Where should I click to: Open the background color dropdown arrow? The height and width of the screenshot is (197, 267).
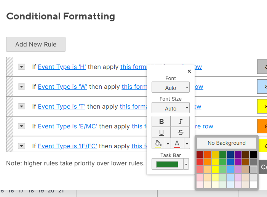click(x=168, y=144)
